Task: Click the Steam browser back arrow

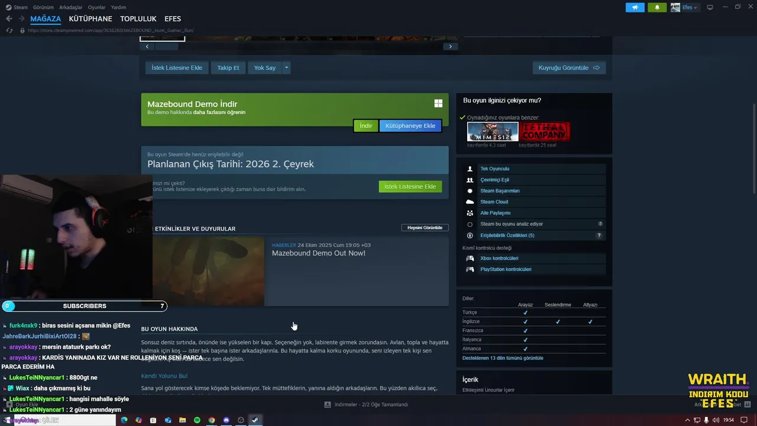Action: point(9,19)
